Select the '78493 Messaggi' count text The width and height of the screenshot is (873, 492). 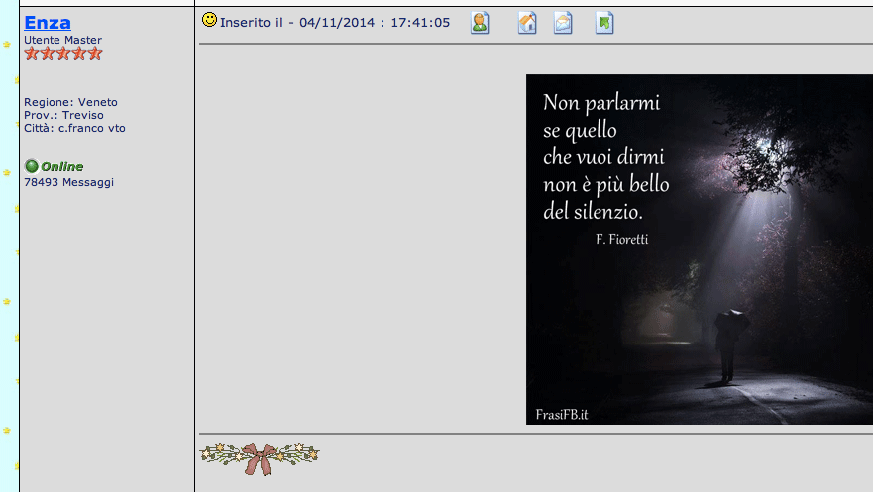click(68, 182)
